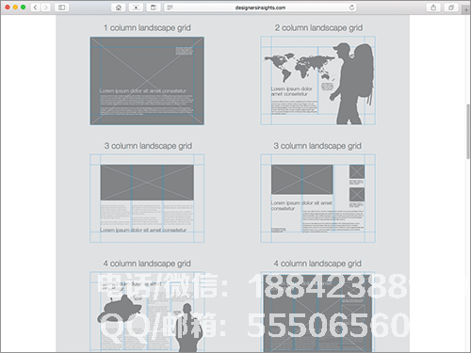
Task: Open the right 3 column landscape grid image
Action: [x=317, y=199]
